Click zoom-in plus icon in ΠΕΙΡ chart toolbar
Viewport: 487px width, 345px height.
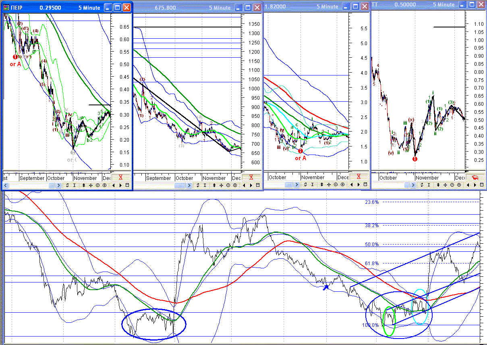tap(104, 185)
